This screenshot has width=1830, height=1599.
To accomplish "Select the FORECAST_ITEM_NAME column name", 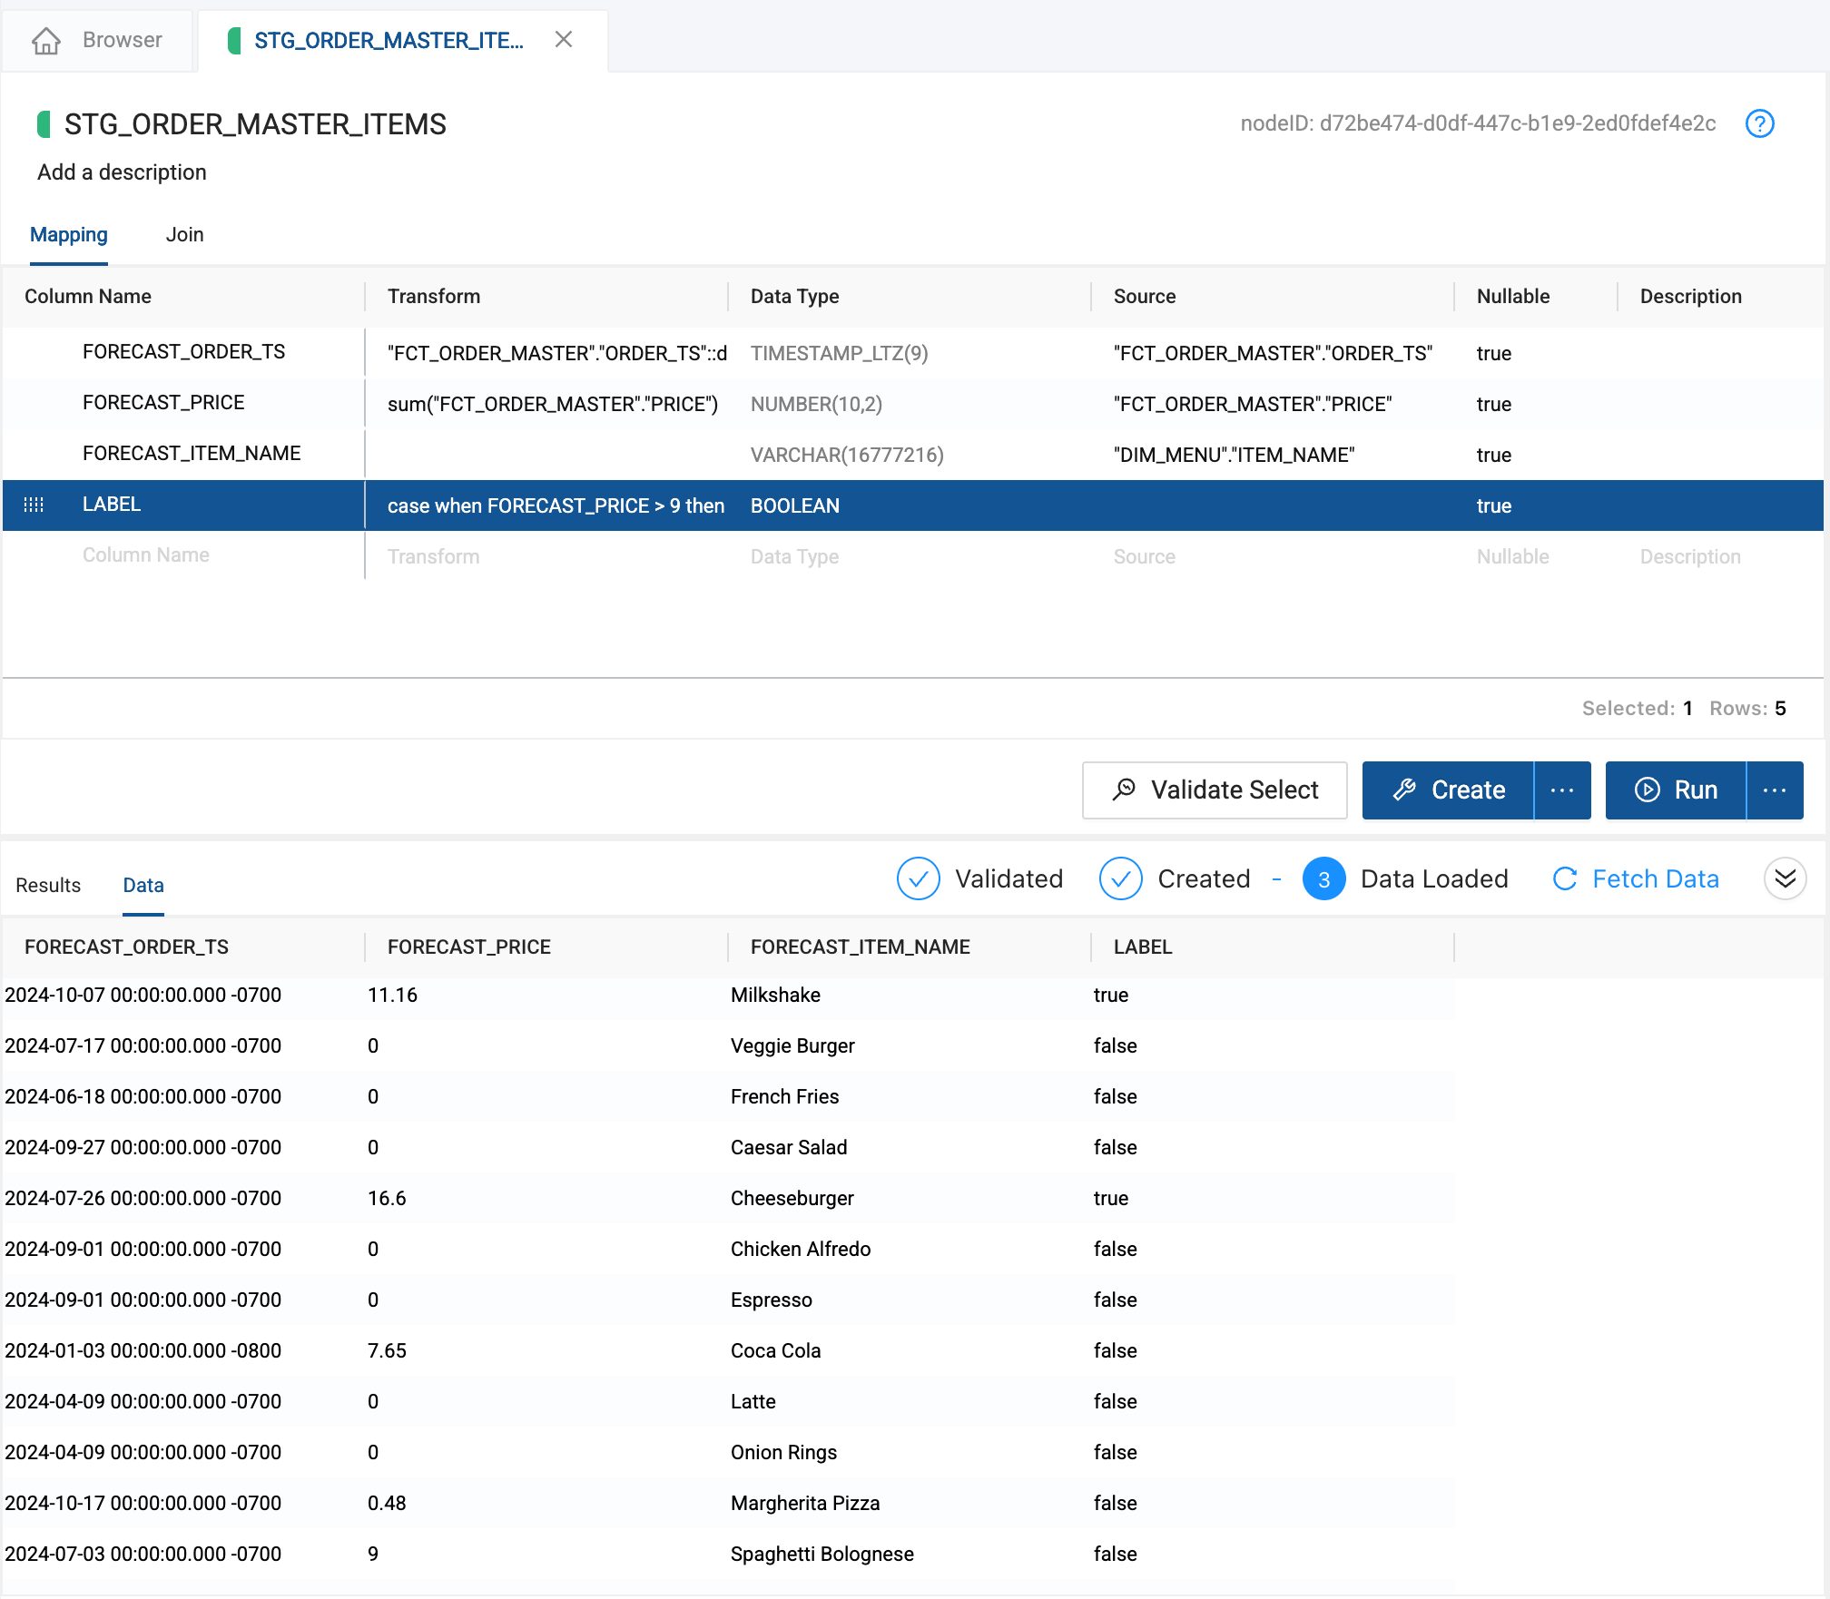I will point(192,454).
